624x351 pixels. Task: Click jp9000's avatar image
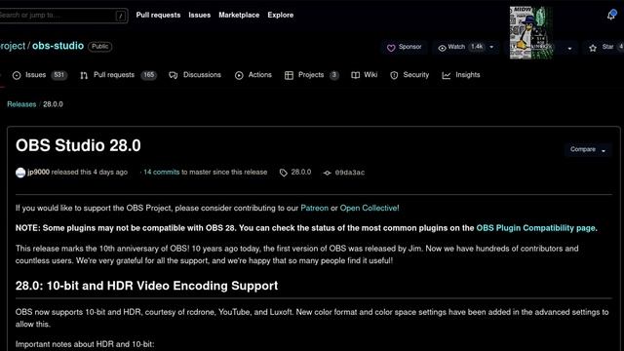(x=20, y=173)
